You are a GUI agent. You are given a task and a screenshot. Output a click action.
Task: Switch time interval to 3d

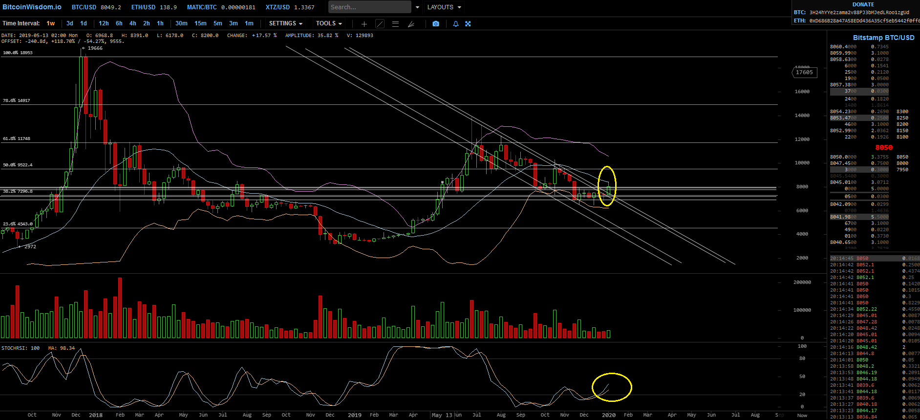click(x=70, y=23)
